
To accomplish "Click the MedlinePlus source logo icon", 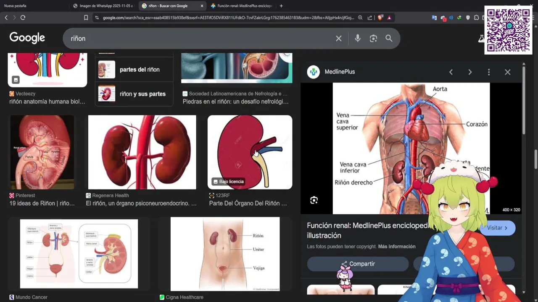I will click(x=314, y=72).
